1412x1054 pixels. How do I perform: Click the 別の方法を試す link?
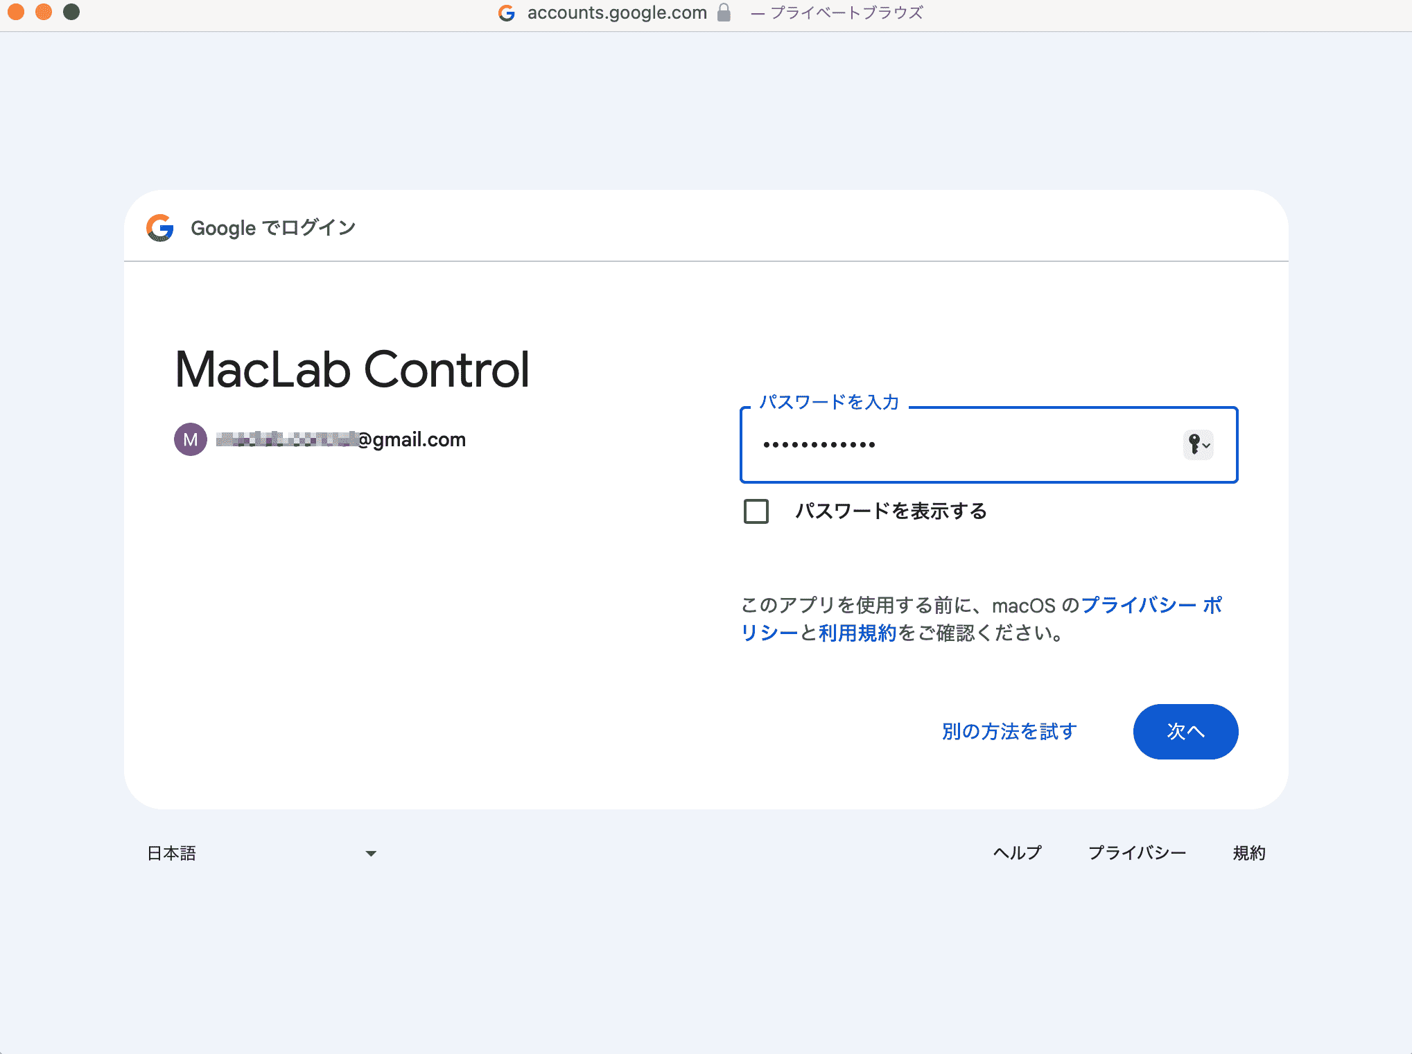(x=1009, y=732)
